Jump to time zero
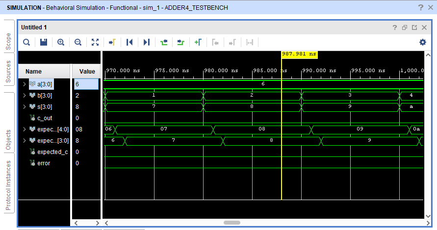Screen dimensions: 437x230 click(x=129, y=42)
